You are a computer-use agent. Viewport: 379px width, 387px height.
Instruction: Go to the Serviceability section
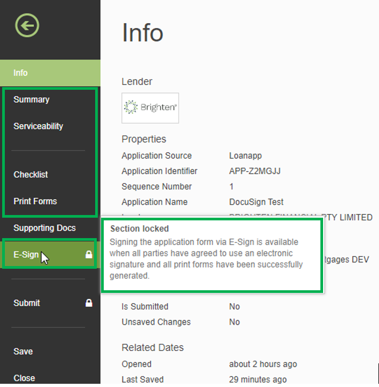(x=38, y=126)
